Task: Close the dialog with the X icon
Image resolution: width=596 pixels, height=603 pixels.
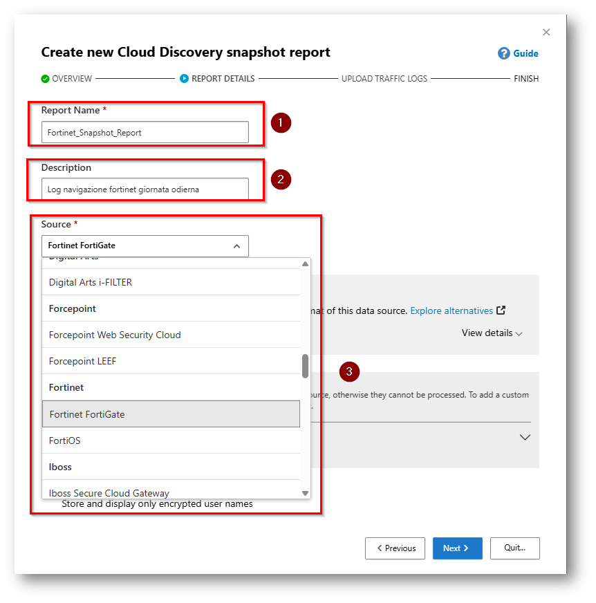Action: tap(546, 33)
